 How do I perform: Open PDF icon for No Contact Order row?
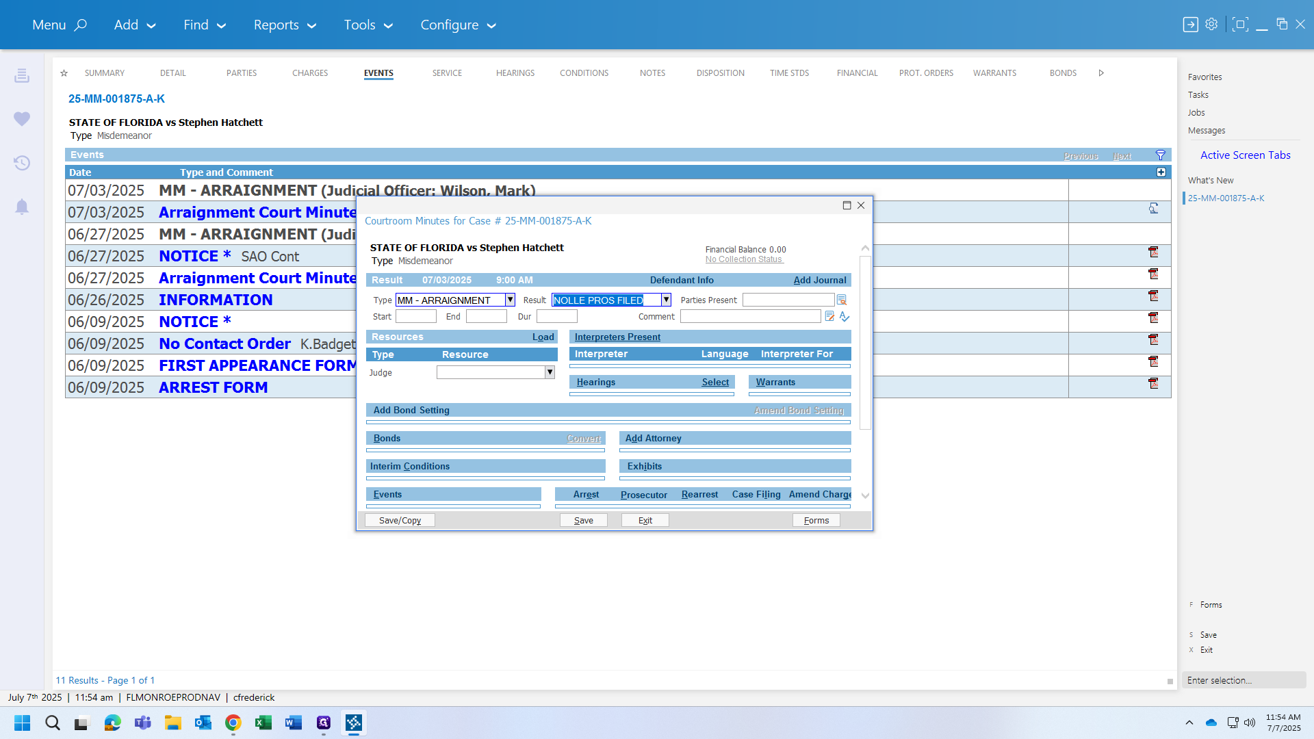pos(1153,340)
